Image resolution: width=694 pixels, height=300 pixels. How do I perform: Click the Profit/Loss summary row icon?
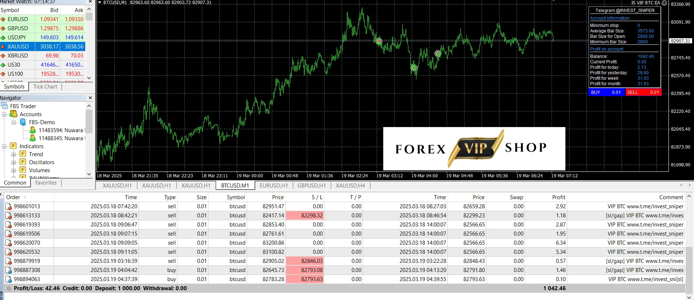coord(9,288)
